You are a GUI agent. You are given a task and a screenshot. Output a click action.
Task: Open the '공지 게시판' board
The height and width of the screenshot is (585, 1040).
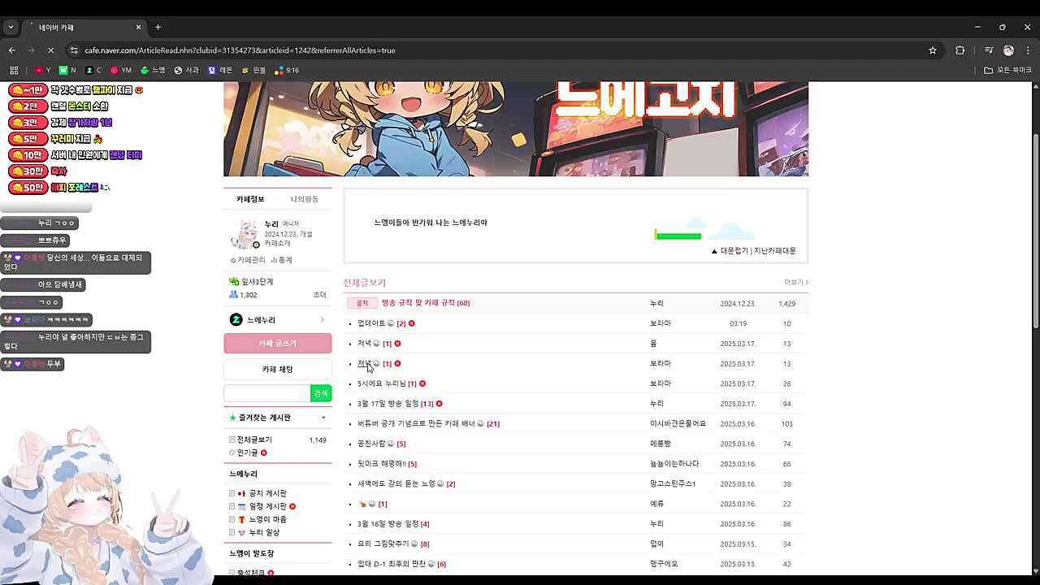(x=267, y=493)
